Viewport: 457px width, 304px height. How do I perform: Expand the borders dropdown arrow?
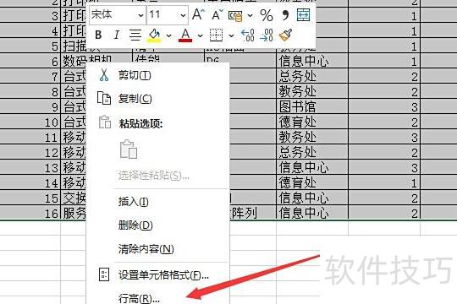coord(231,35)
